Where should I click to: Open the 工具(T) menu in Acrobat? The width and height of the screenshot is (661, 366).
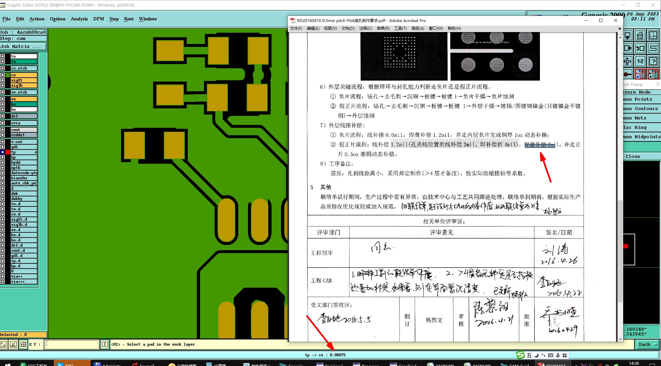(x=400, y=28)
